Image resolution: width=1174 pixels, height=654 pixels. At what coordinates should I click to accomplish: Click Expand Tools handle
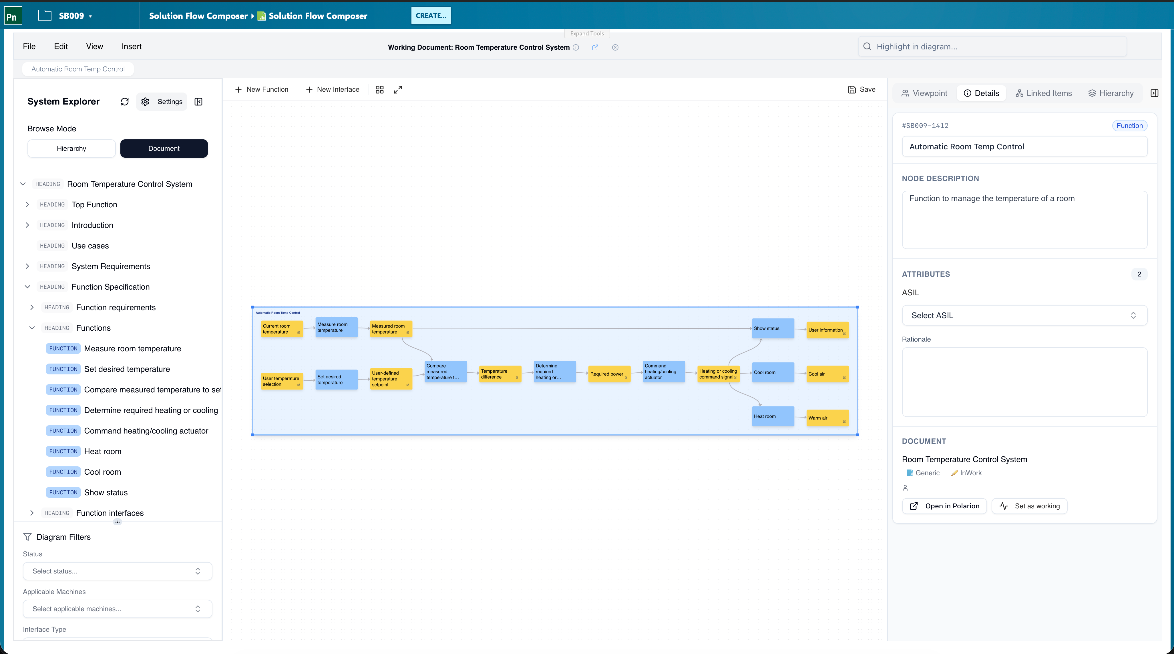[x=587, y=33]
